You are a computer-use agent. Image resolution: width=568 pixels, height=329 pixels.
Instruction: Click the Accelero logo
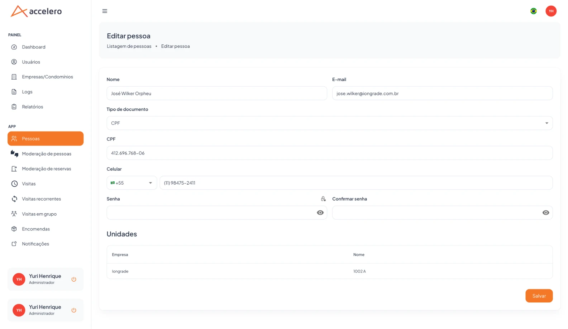tap(36, 11)
